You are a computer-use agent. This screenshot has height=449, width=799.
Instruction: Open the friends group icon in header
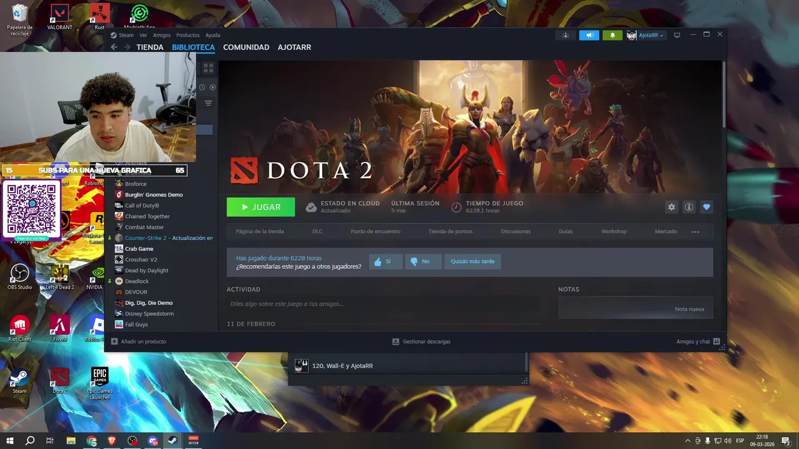(x=566, y=35)
